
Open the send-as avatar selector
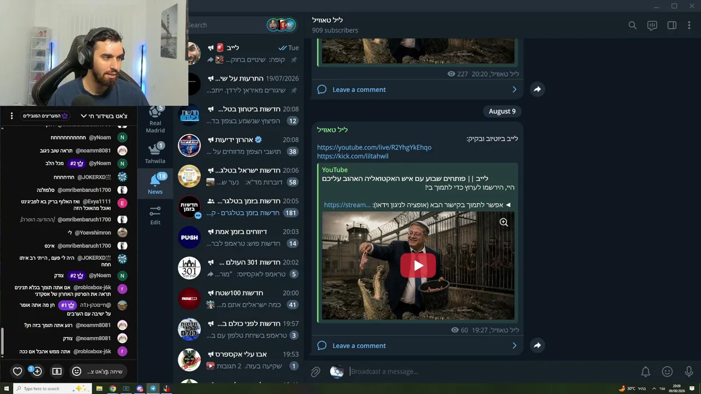click(x=337, y=372)
